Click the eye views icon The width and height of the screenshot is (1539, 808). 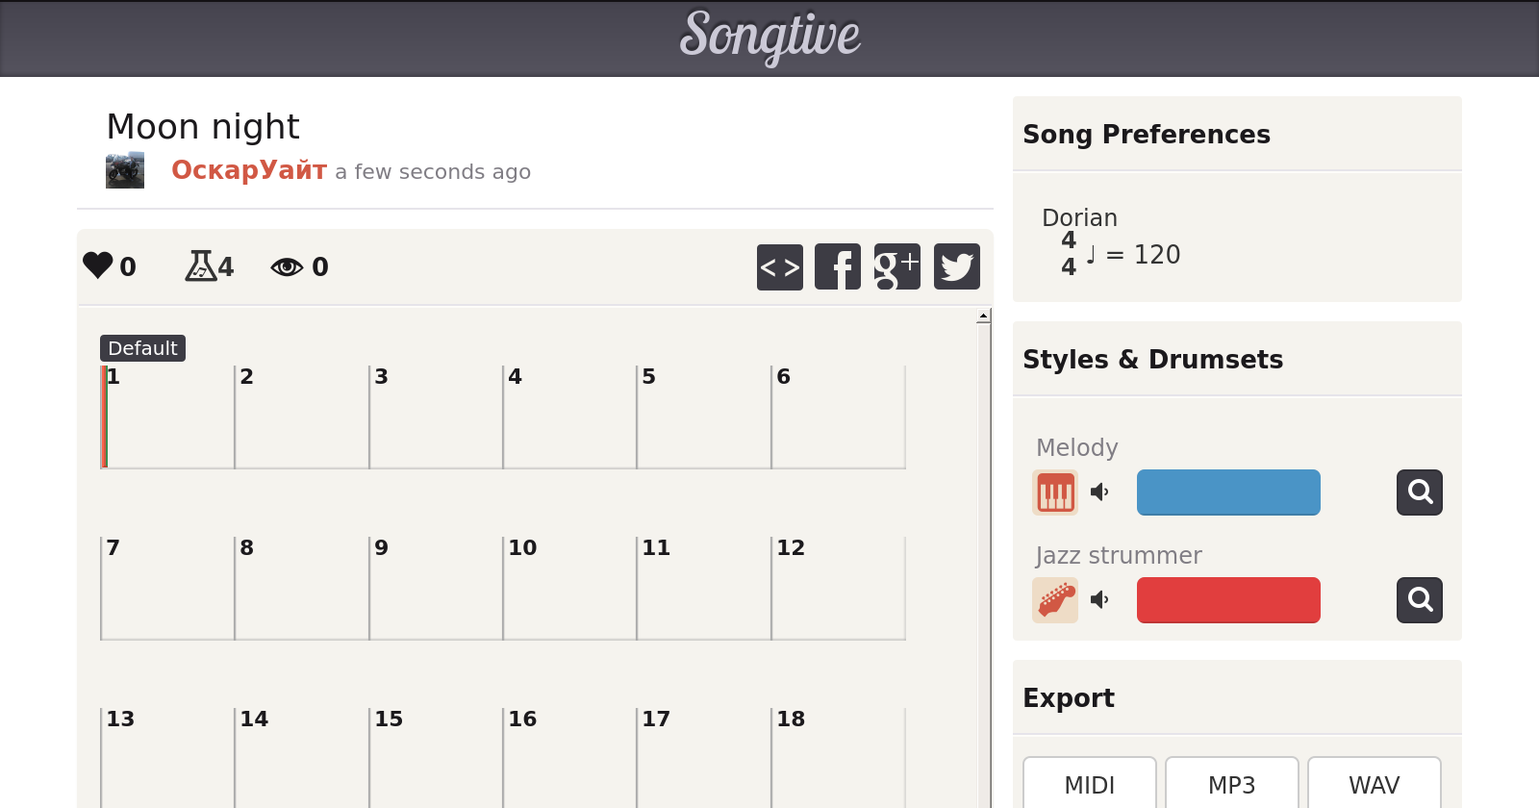click(287, 266)
